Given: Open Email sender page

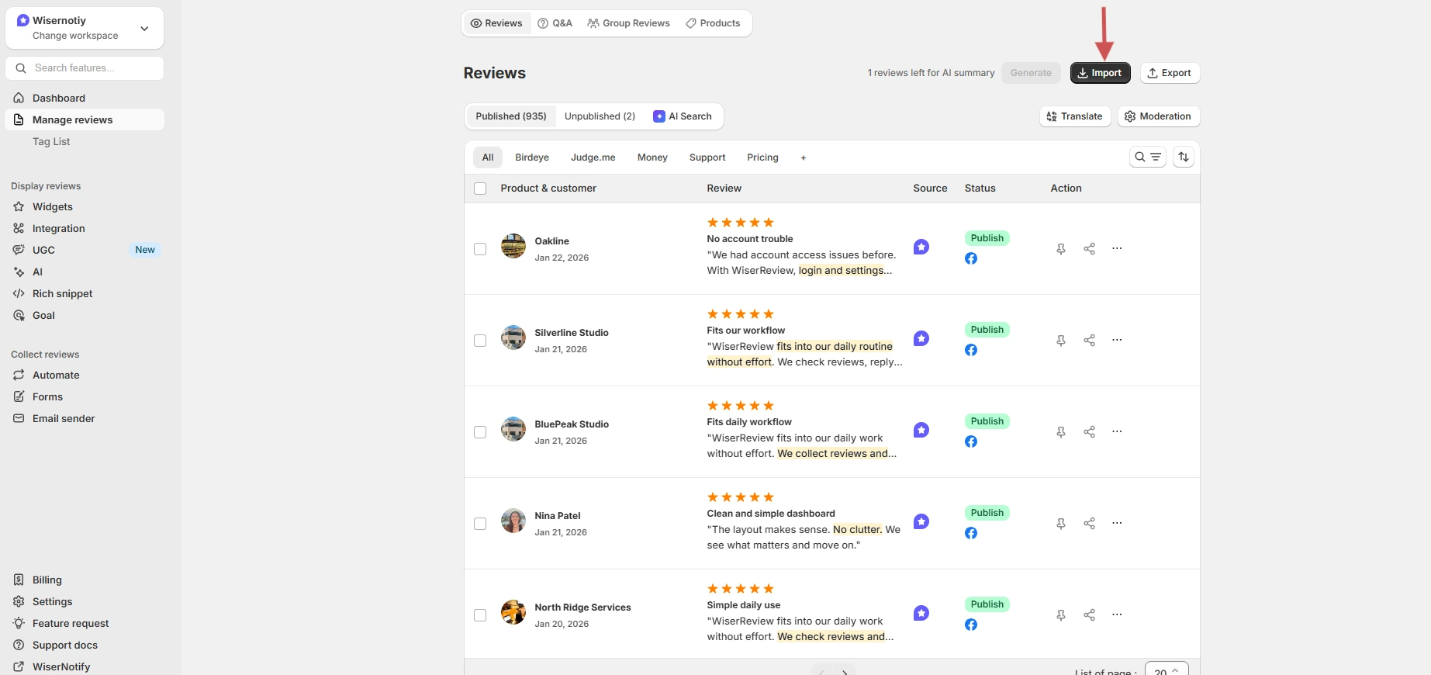Looking at the screenshot, I should pyautogui.click(x=64, y=418).
